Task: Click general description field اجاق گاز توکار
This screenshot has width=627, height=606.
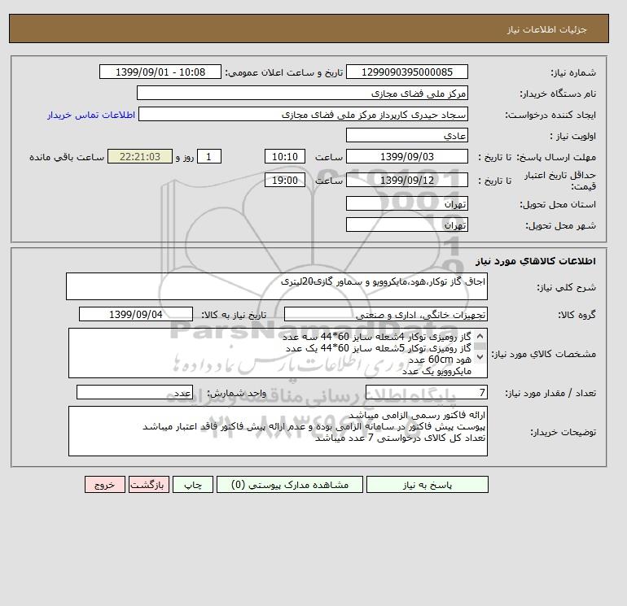Action: [277, 286]
